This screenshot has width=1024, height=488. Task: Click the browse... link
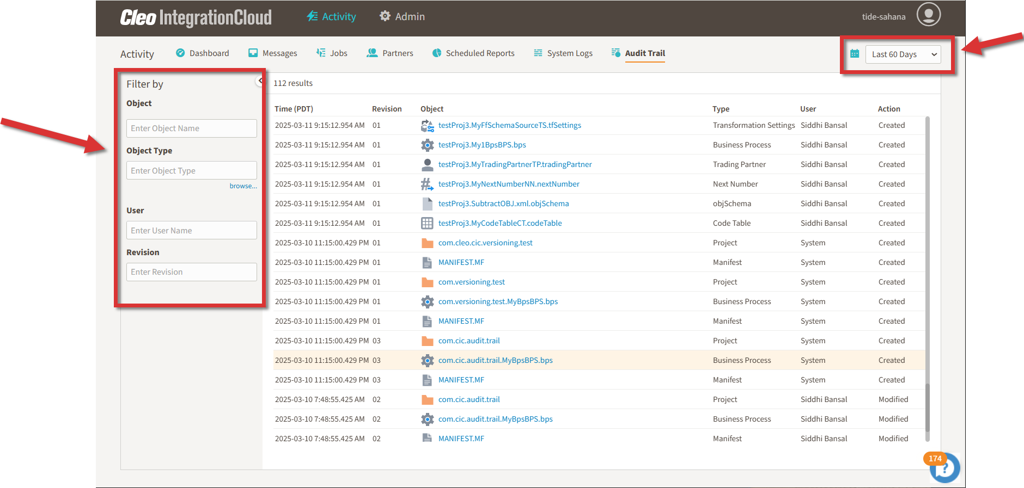(243, 186)
